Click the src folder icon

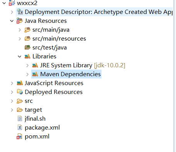(20, 101)
